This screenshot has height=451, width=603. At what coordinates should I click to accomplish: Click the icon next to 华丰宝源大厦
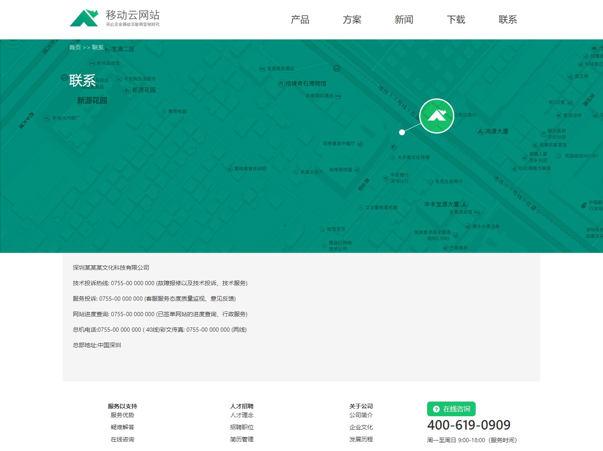click(464, 204)
